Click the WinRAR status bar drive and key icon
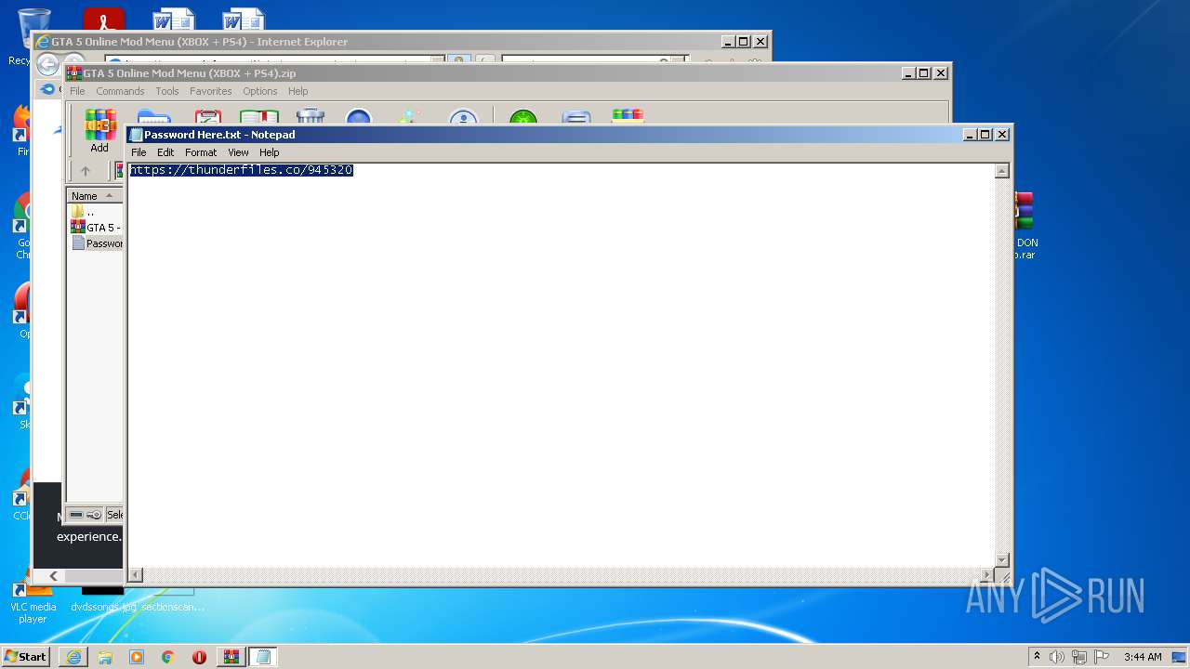This screenshot has height=669, width=1190. 86,514
